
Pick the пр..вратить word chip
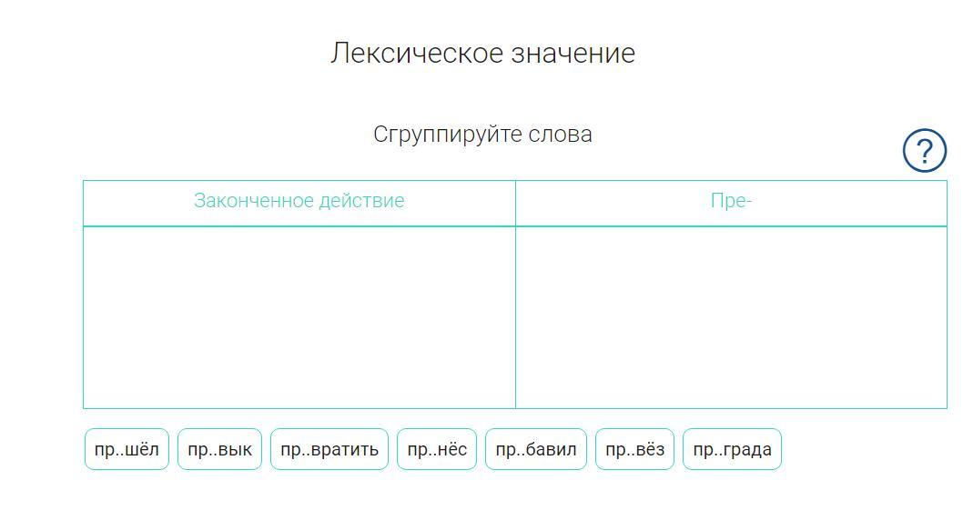coord(329,449)
